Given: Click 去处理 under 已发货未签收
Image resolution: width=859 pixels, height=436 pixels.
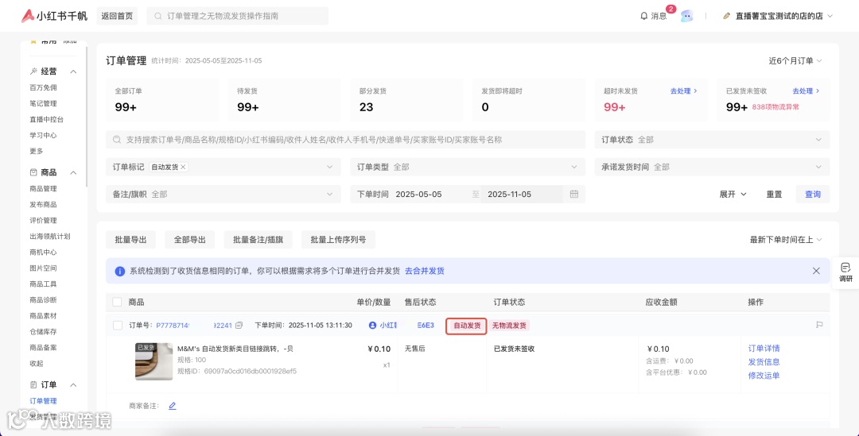Looking at the screenshot, I should click(x=806, y=91).
